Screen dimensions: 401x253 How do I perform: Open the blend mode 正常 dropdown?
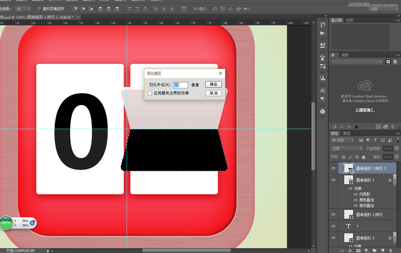[x=347, y=149]
